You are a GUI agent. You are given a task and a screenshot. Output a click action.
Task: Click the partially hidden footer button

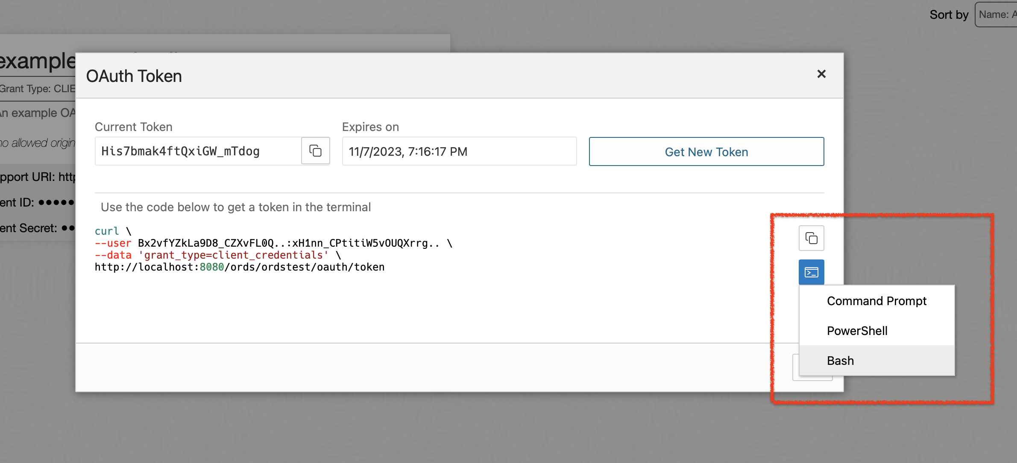pyautogui.click(x=795, y=367)
